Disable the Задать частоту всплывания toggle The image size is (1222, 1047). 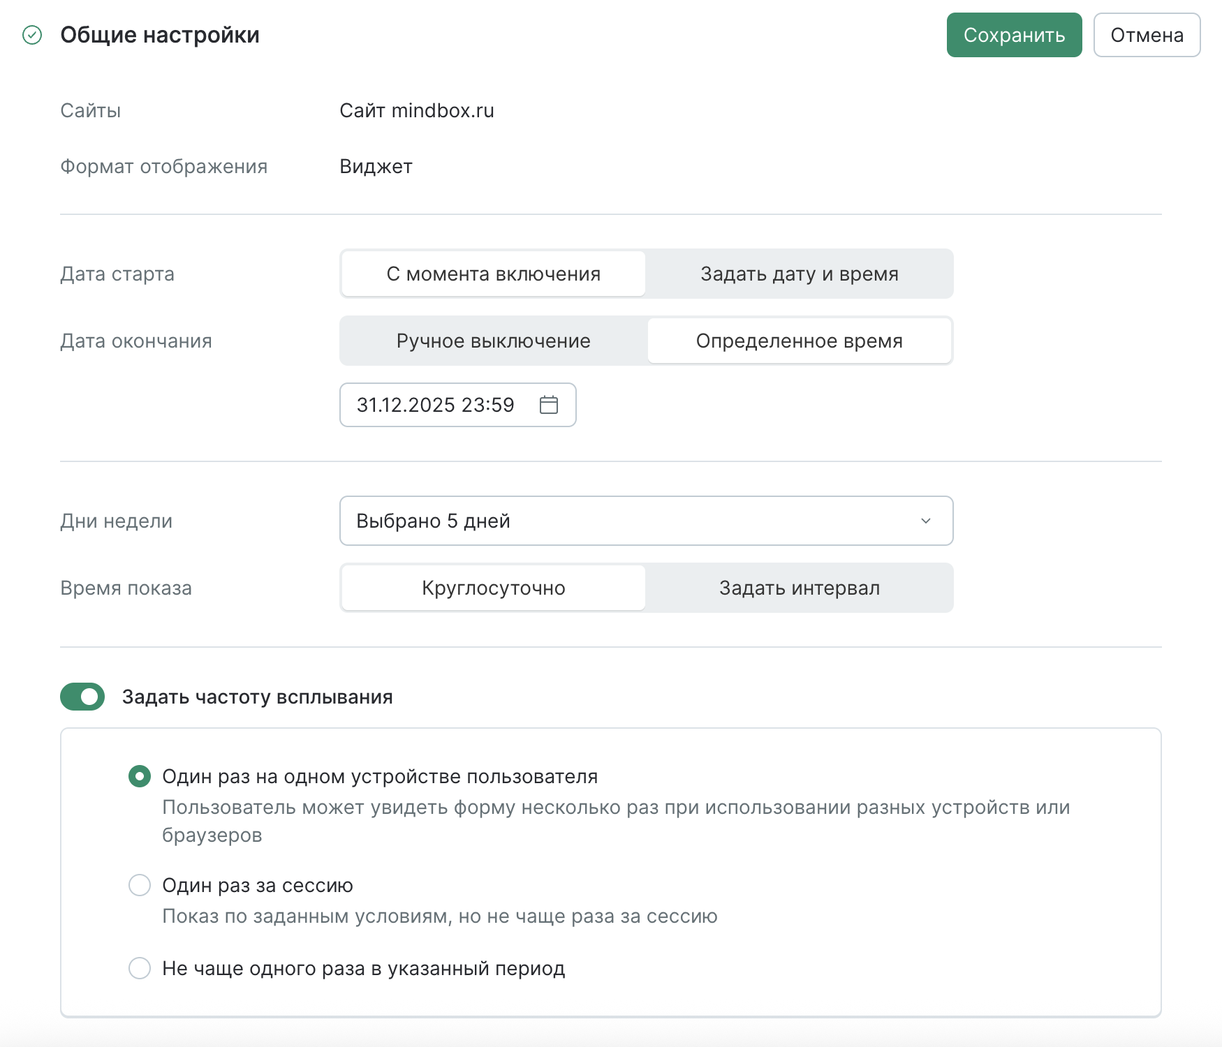[x=82, y=697]
